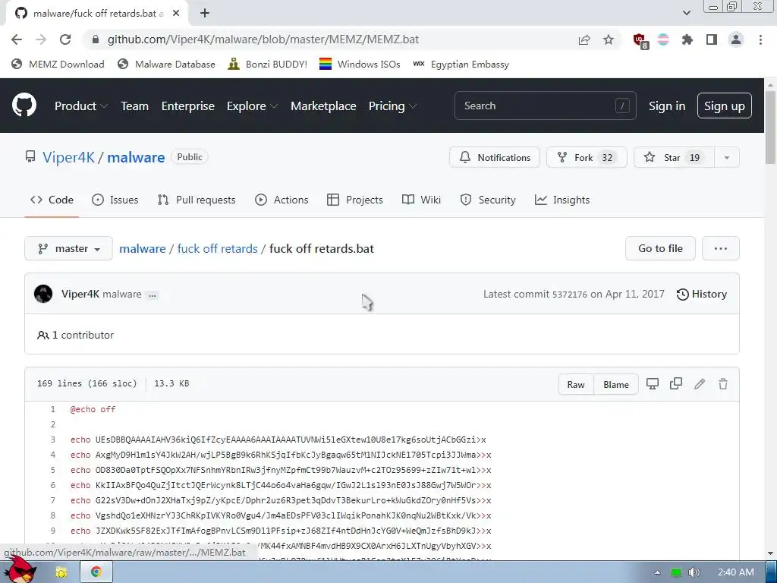Click the share page icon in address bar
Screen dimensions: 777x583
[584, 39]
